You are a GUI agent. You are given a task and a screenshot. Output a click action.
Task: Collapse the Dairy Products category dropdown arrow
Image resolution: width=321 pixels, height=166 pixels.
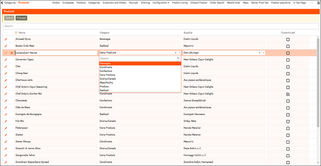[179, 53]
